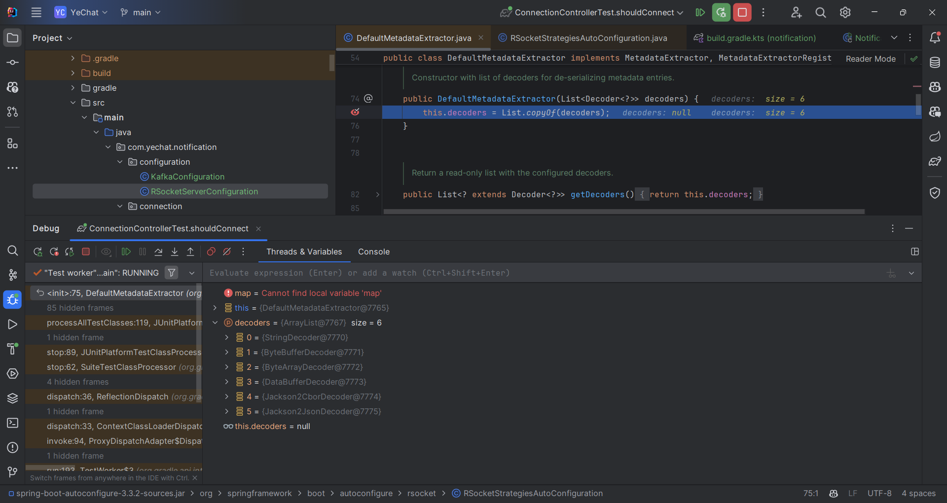Open the Problems tool window
The height and width of the screenshot is (503, 947).
12,447
